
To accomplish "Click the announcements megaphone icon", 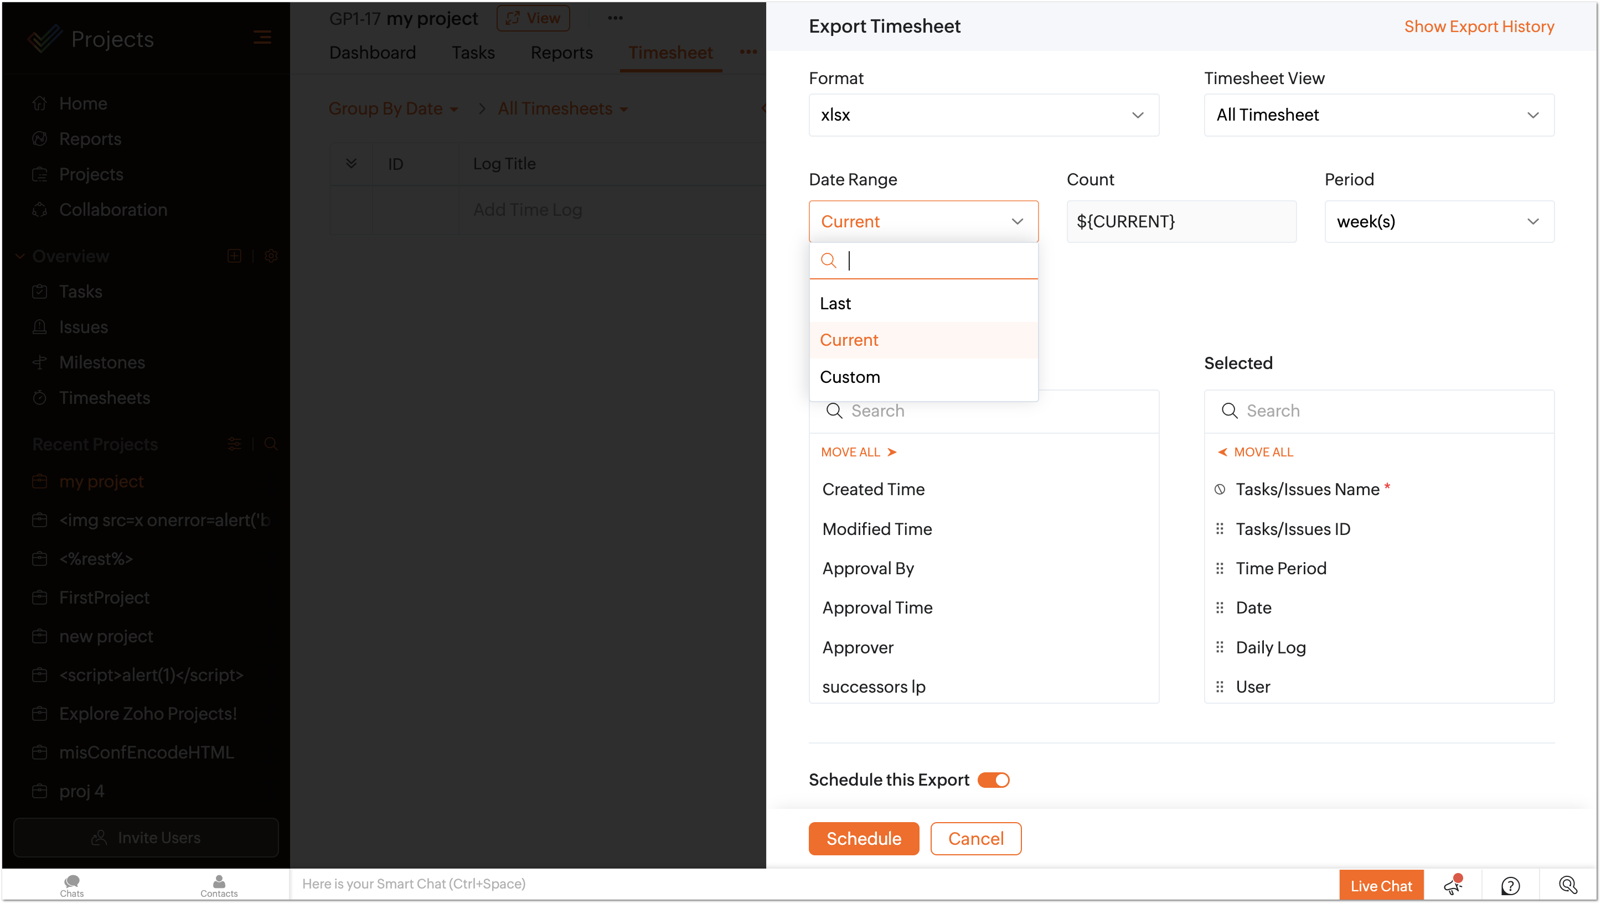I will pyautogui.click(x=1453, y=885).
